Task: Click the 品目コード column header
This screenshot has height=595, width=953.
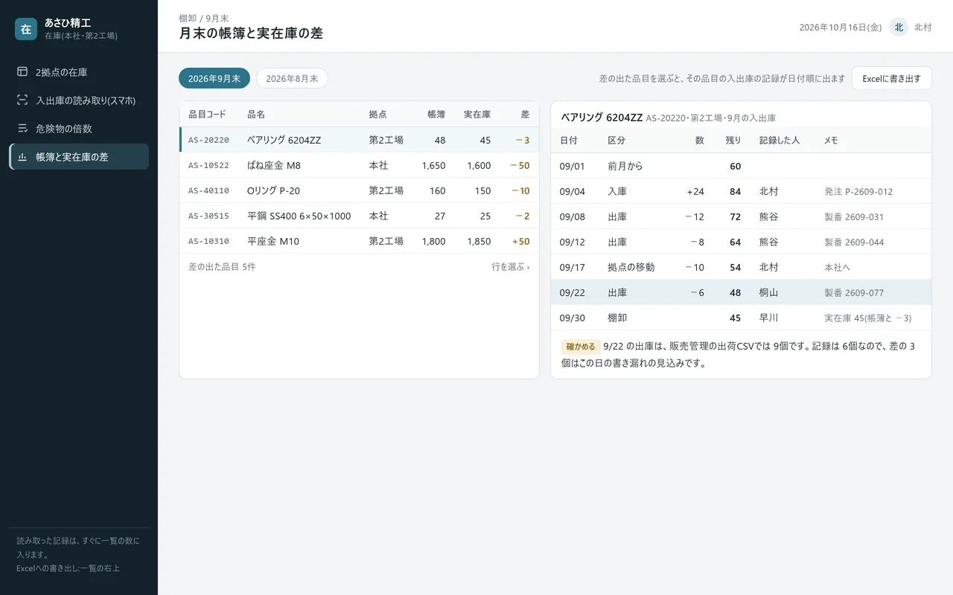Action: [207, 115]
